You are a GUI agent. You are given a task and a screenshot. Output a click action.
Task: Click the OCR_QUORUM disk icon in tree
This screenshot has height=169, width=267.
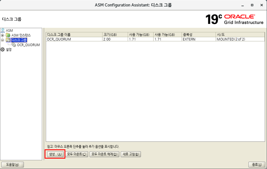pos(14,45)
